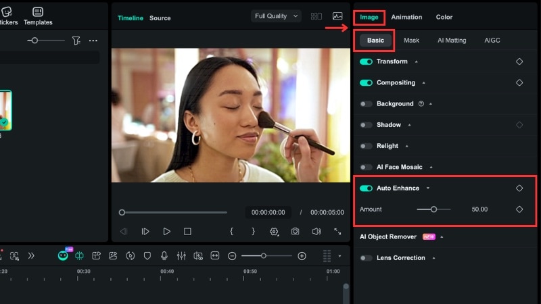Click the previous frame button
The width and height of the screenshot is (541, 304).
[x=124, y=232]
